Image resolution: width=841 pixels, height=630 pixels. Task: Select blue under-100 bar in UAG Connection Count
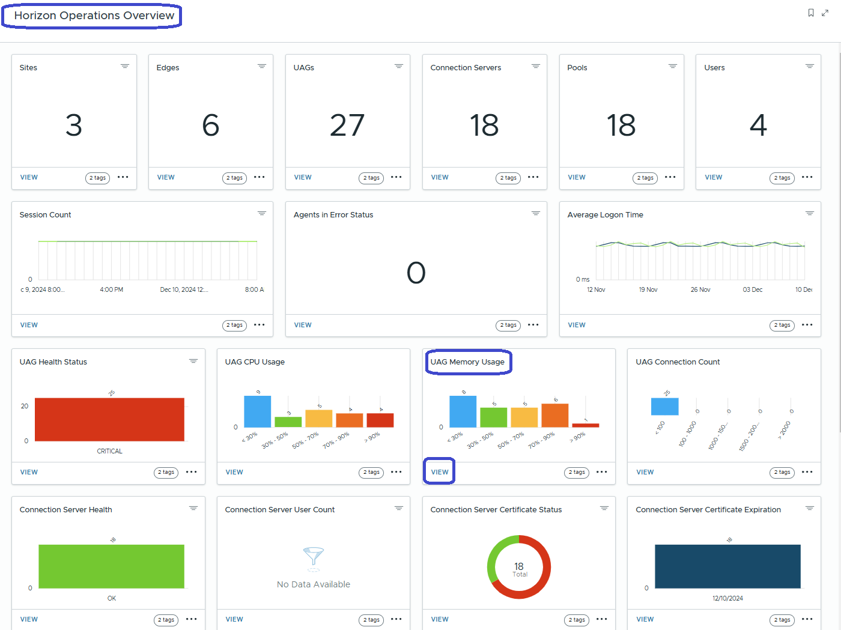click(x=664, y=407)
